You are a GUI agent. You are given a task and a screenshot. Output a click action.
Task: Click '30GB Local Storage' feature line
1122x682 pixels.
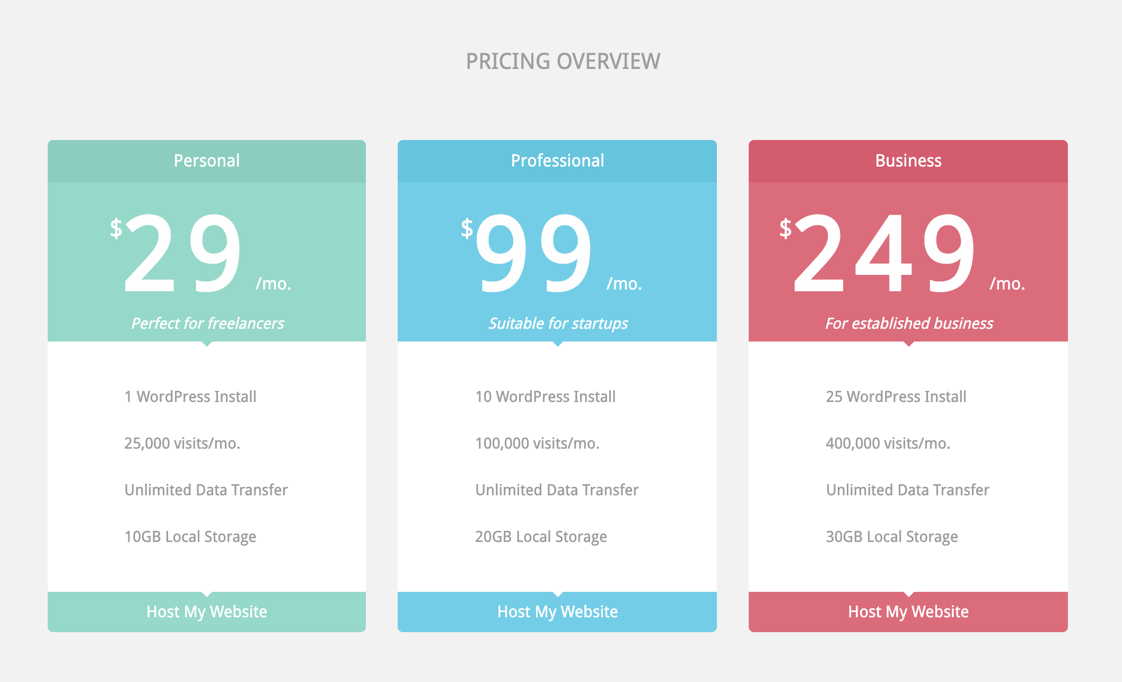click(892, 537)
